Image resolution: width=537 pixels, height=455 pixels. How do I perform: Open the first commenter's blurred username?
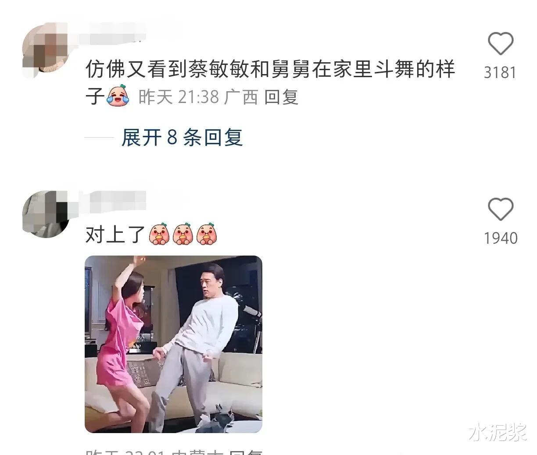click(115, 33)
